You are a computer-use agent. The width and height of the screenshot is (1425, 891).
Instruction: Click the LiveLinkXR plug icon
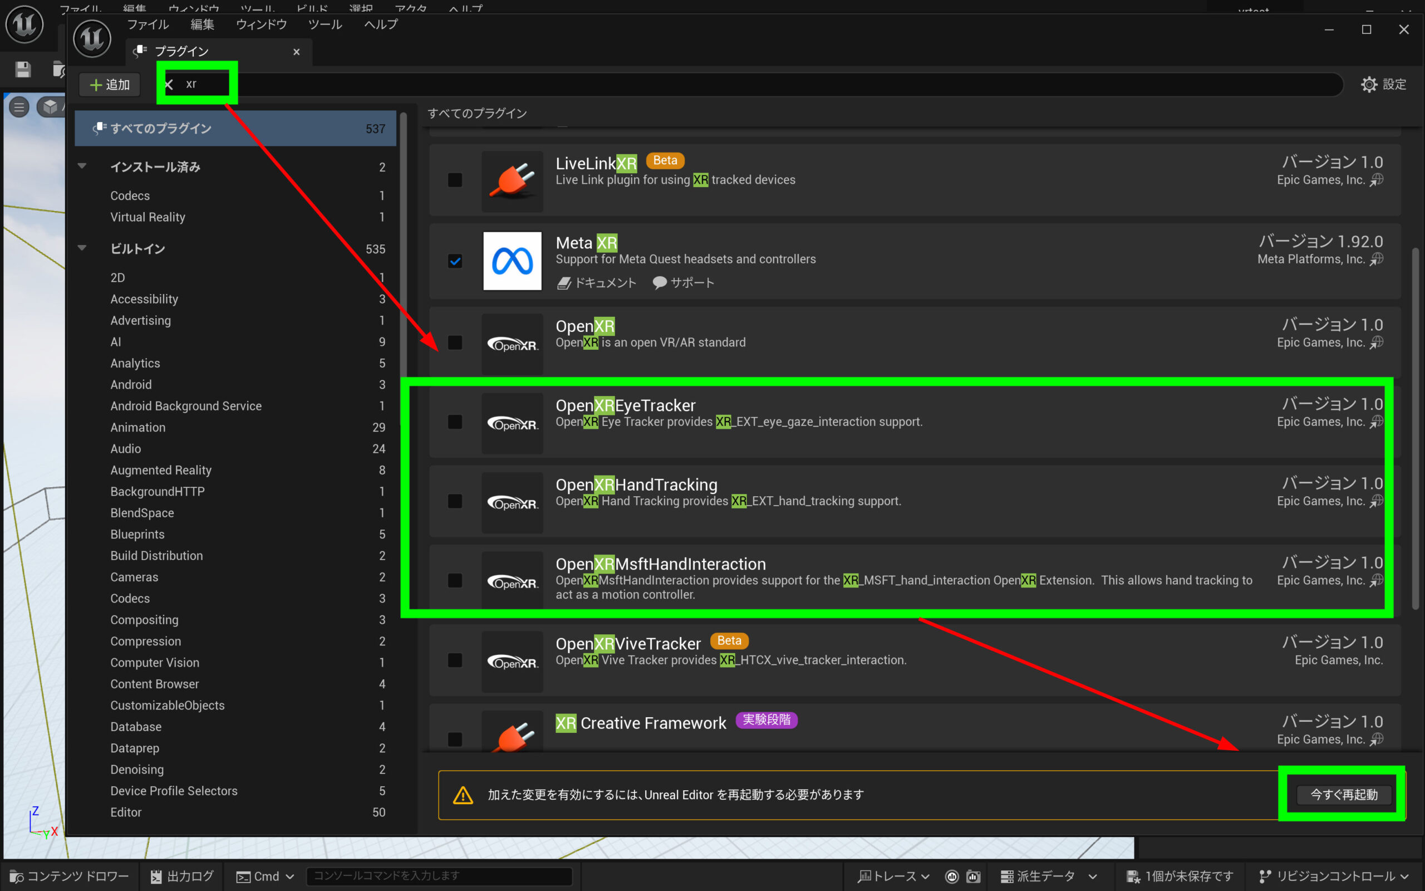coord(512,182)
